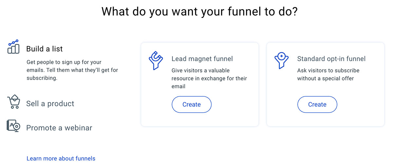Create a Lead magnet funnel
The image size is (393, 168).
click(192, 105)
